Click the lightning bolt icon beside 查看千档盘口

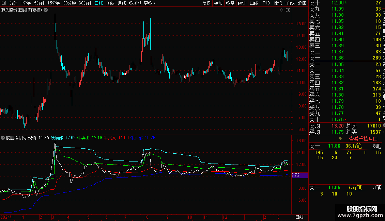[x=341, y=139]
